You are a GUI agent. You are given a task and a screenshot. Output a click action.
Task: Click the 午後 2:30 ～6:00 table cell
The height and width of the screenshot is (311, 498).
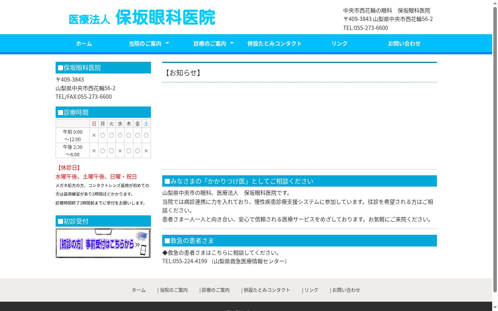73,151
